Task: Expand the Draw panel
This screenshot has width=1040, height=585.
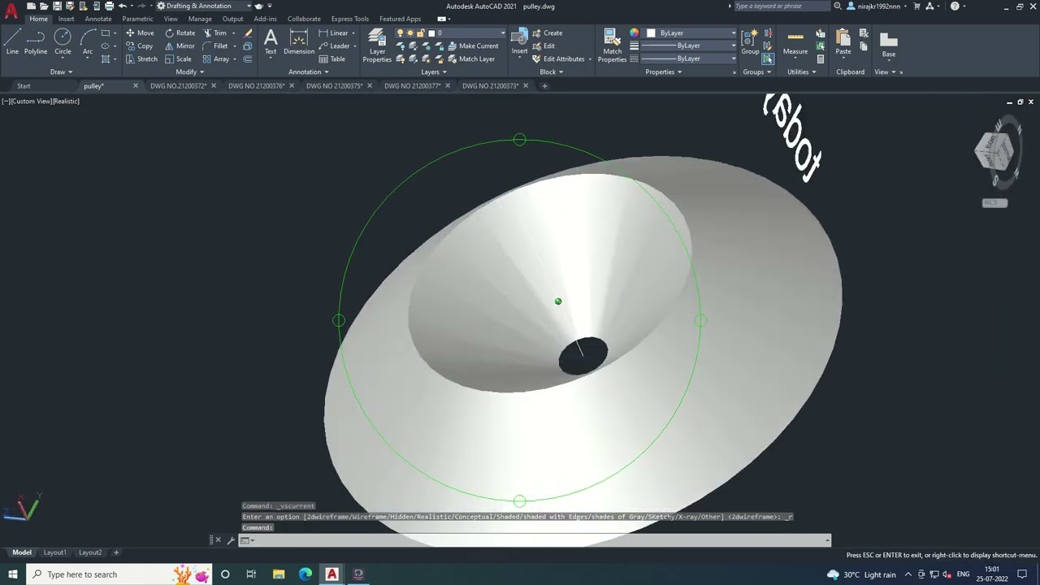Action: pos(61,71)
